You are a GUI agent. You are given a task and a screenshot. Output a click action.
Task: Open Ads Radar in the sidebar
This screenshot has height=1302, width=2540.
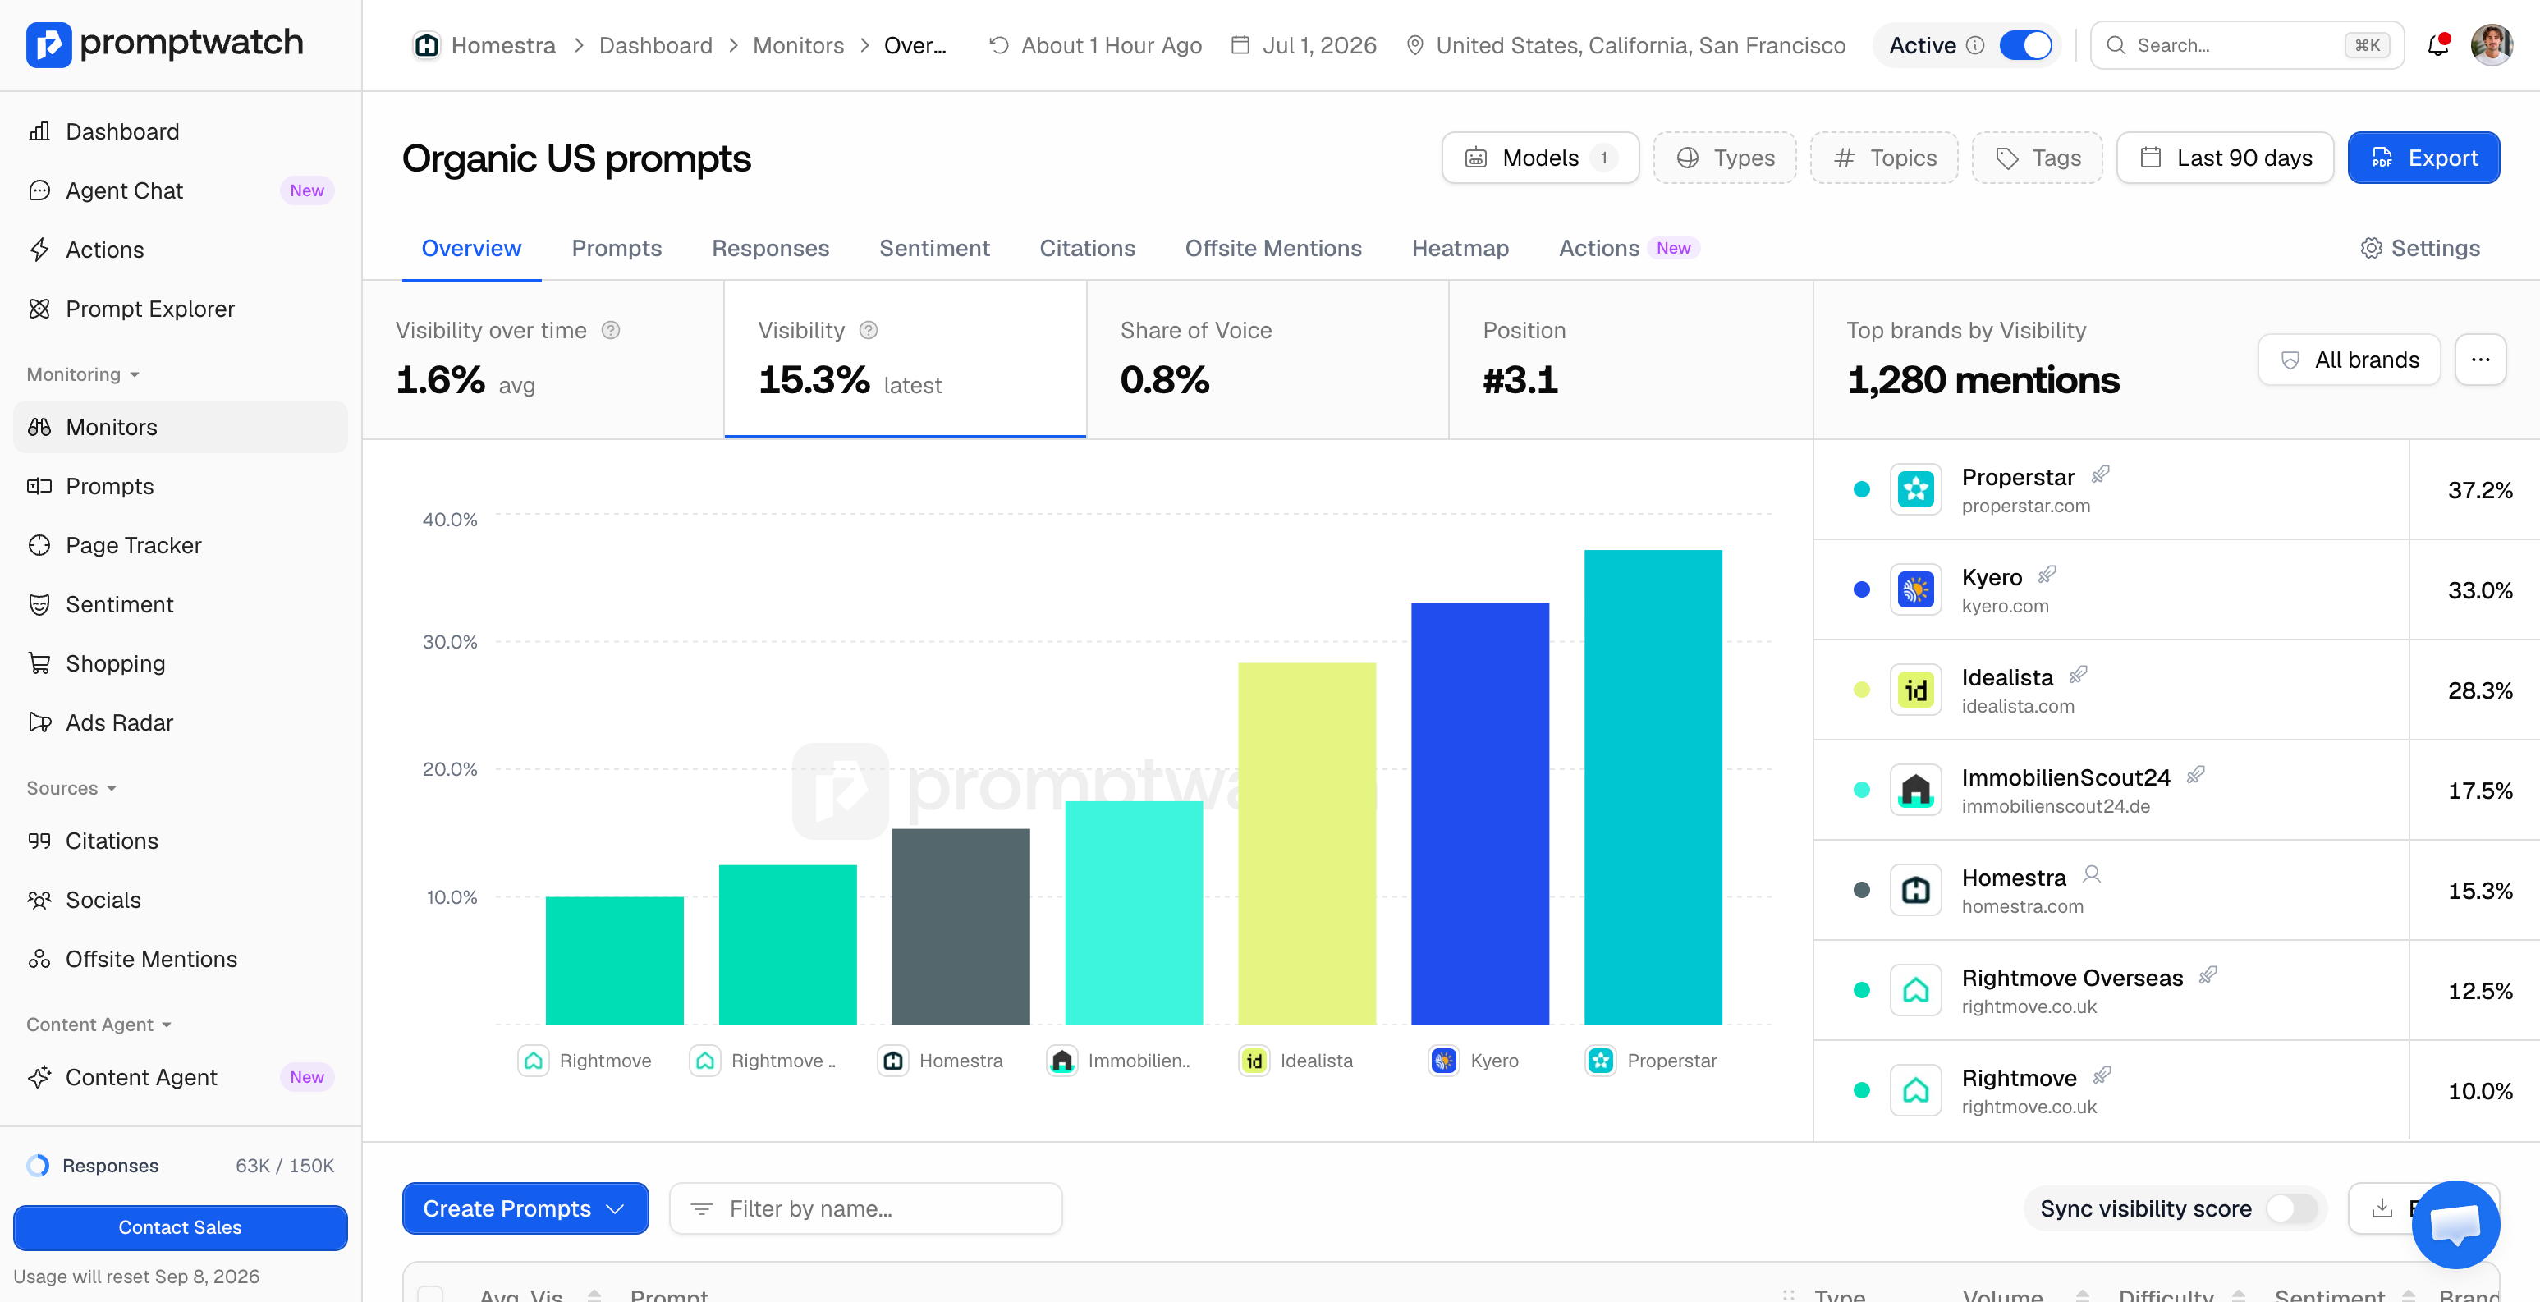pos(181,723)
